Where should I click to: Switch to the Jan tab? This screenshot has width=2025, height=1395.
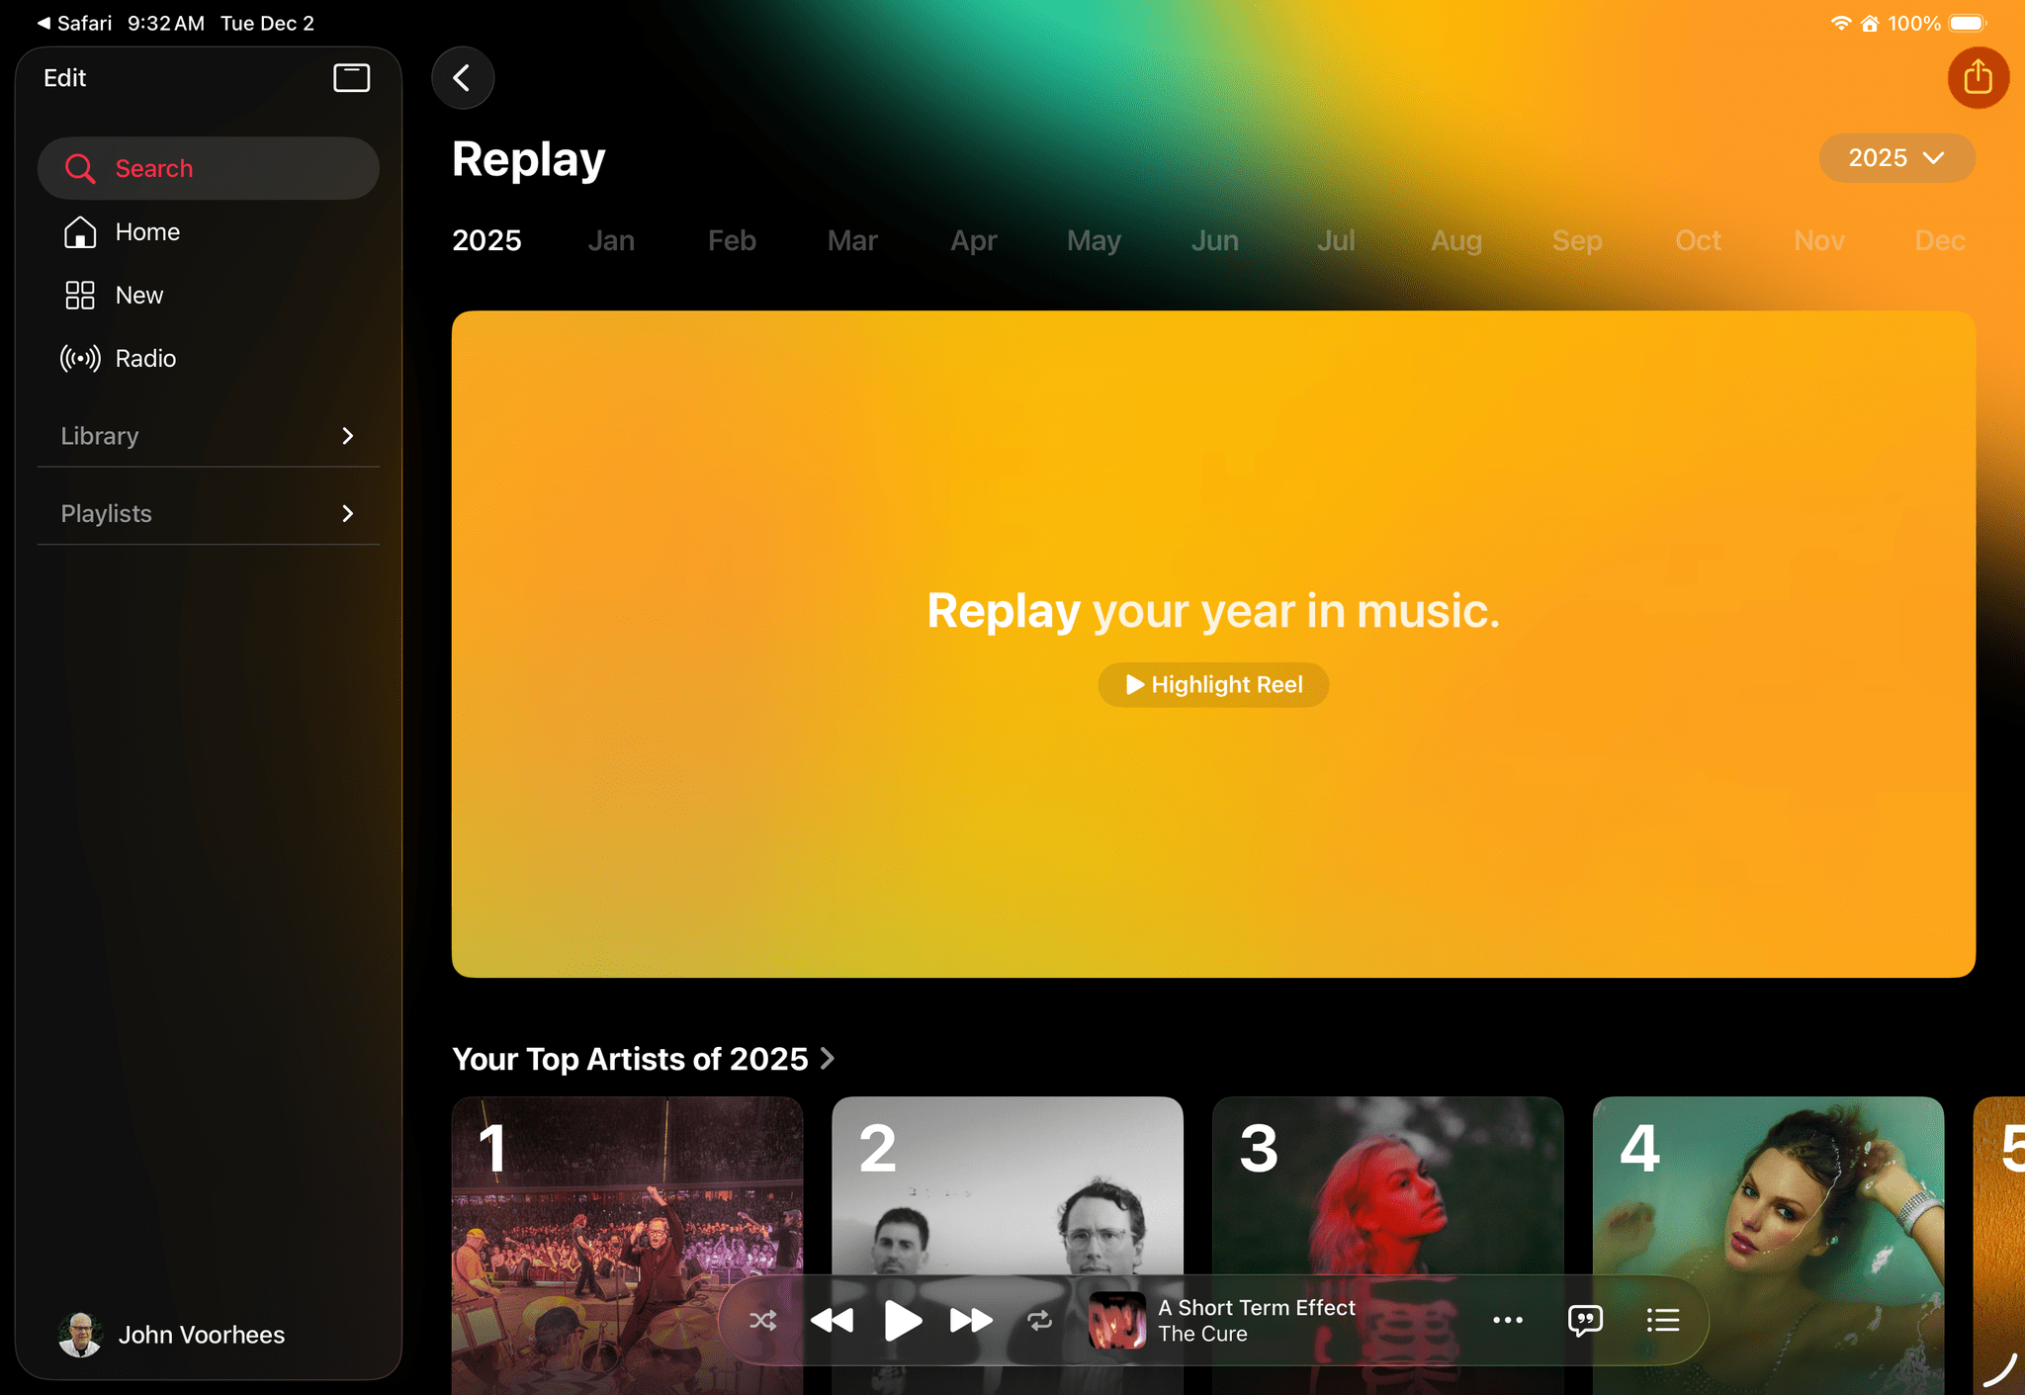point(610,240)
